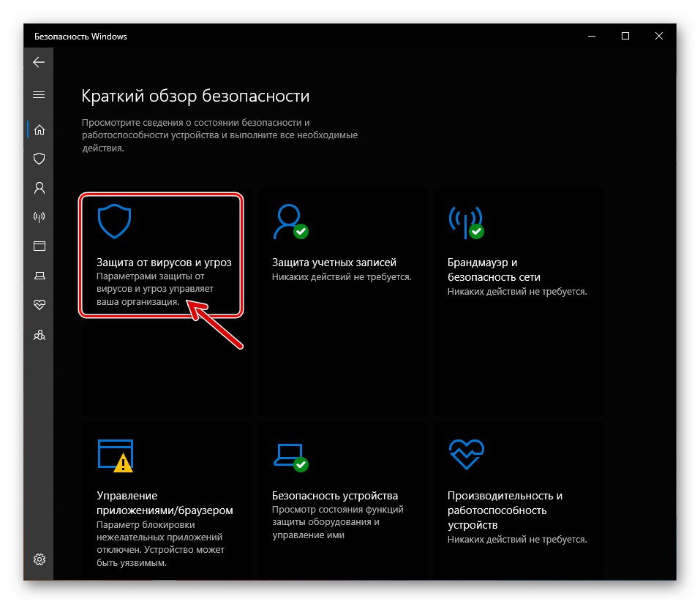Open virus protection shield in sidebar
The width and height of the screenshot is (700, 604).
pyautogui.click(x=39, y=159)
